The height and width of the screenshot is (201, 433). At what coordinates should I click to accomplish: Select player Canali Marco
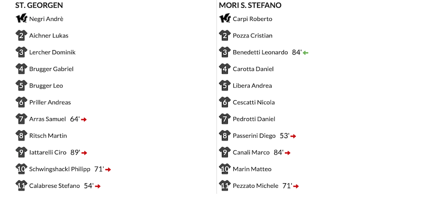click(x=251, y=152)
